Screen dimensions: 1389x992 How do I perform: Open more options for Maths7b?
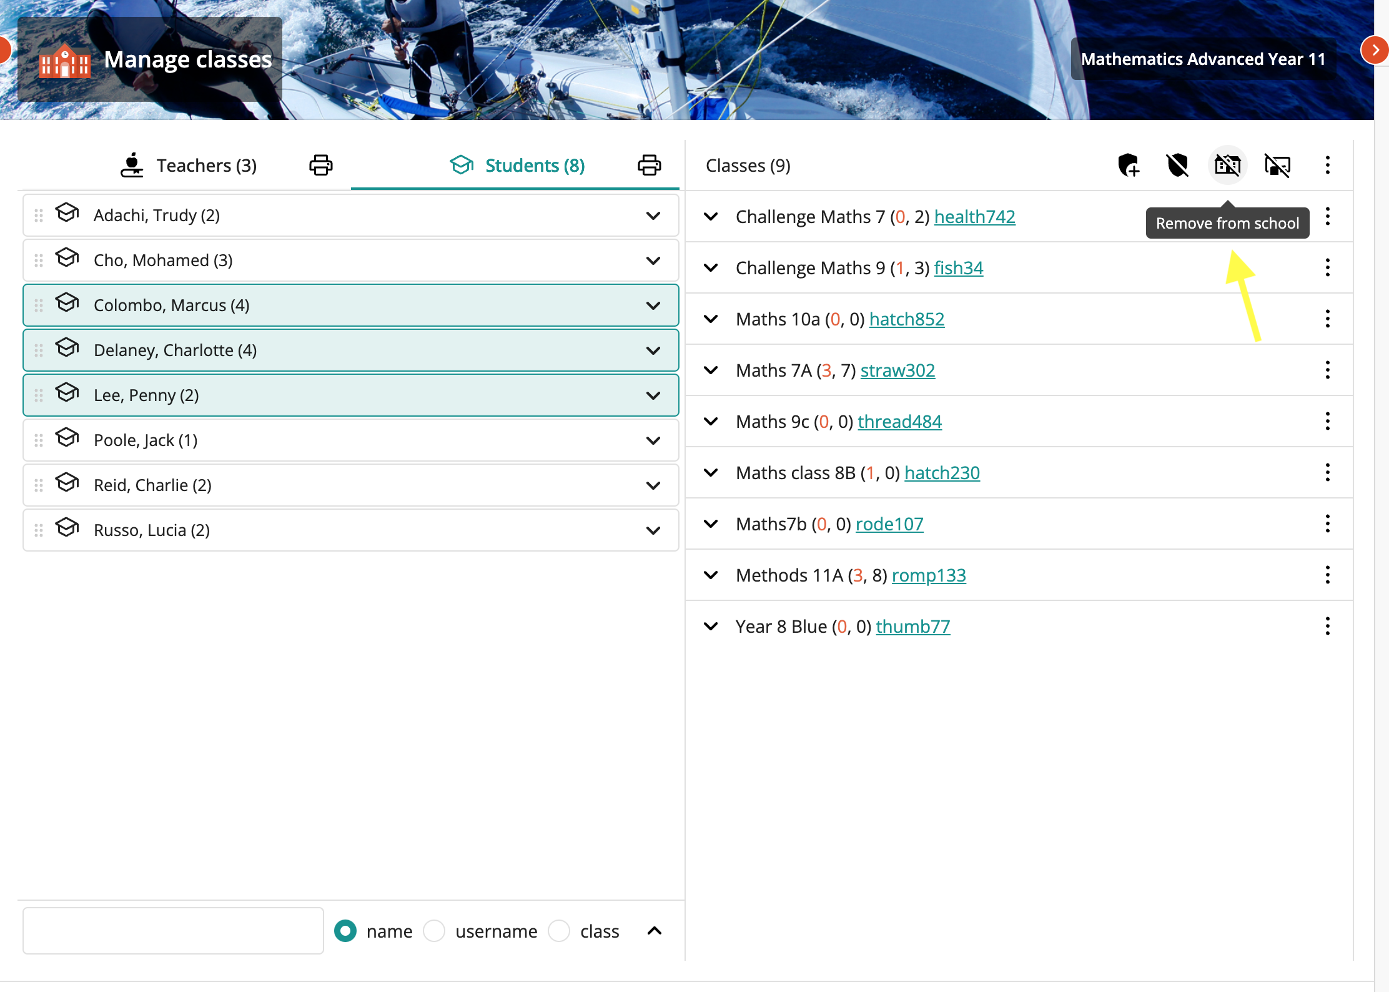point(1328,524)
